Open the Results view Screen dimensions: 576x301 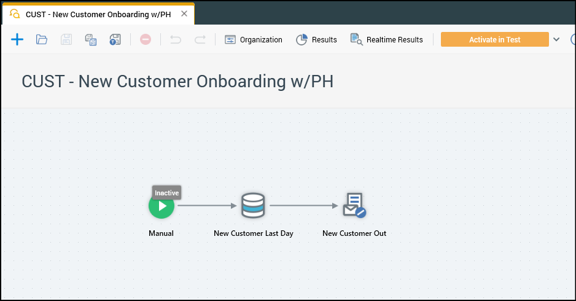(x=316, y=40)
